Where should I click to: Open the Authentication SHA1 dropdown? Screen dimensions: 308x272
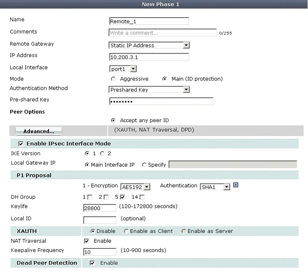215,187
